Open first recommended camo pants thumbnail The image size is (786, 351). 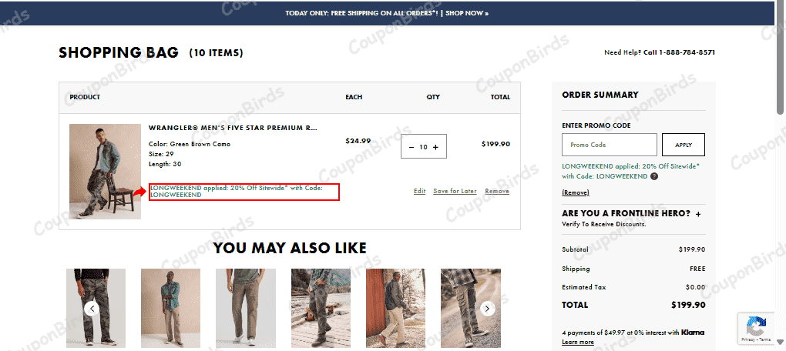(x=96, y=308)
